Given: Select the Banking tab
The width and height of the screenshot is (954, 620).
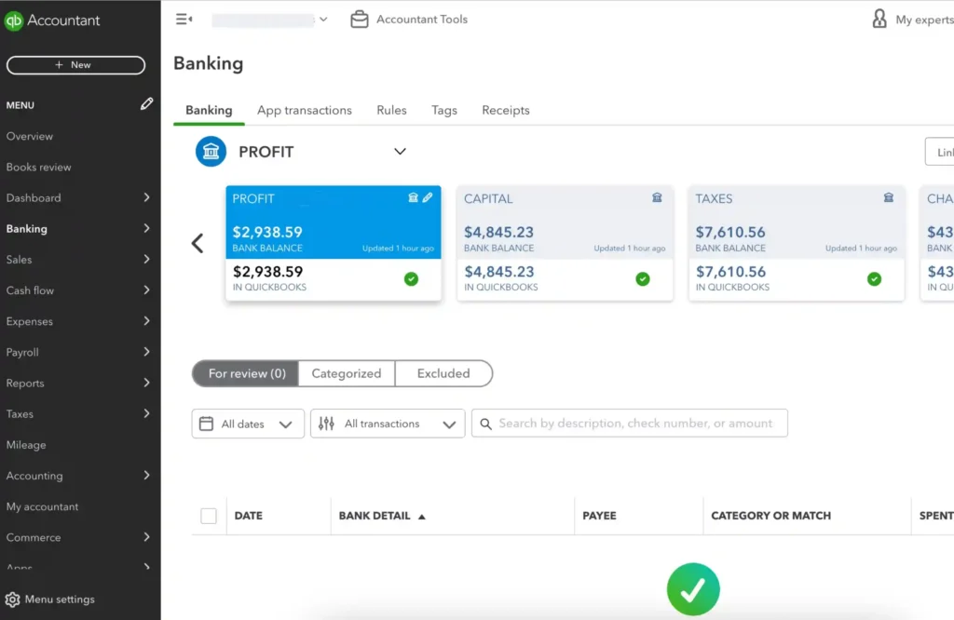Looking at the screenshot, I should pos(209,111).
